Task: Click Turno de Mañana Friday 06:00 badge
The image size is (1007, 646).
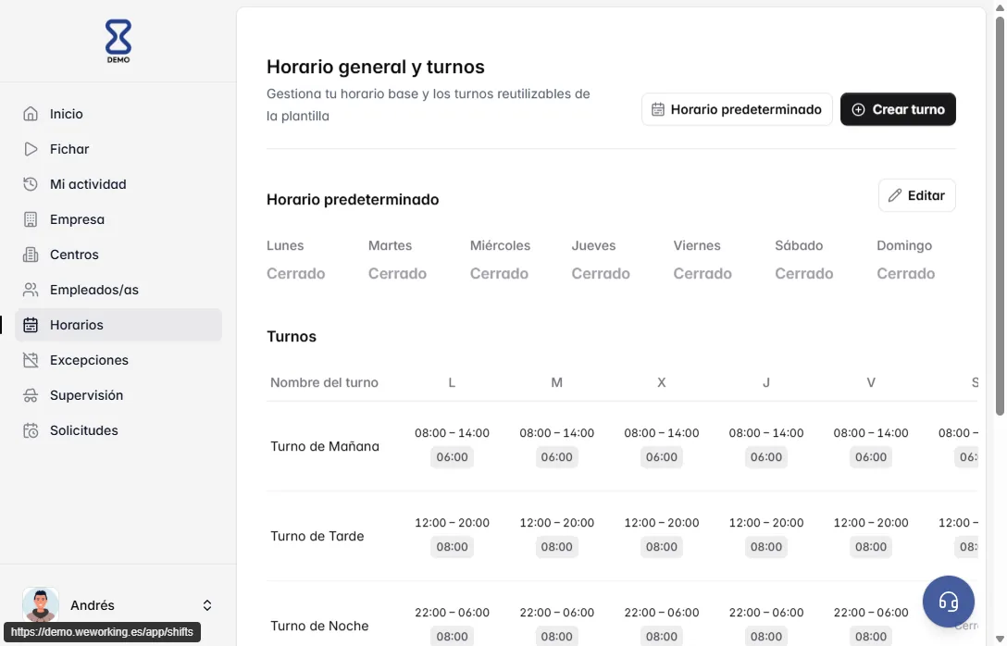Action: pyautogui.click(x=871, y=457)
